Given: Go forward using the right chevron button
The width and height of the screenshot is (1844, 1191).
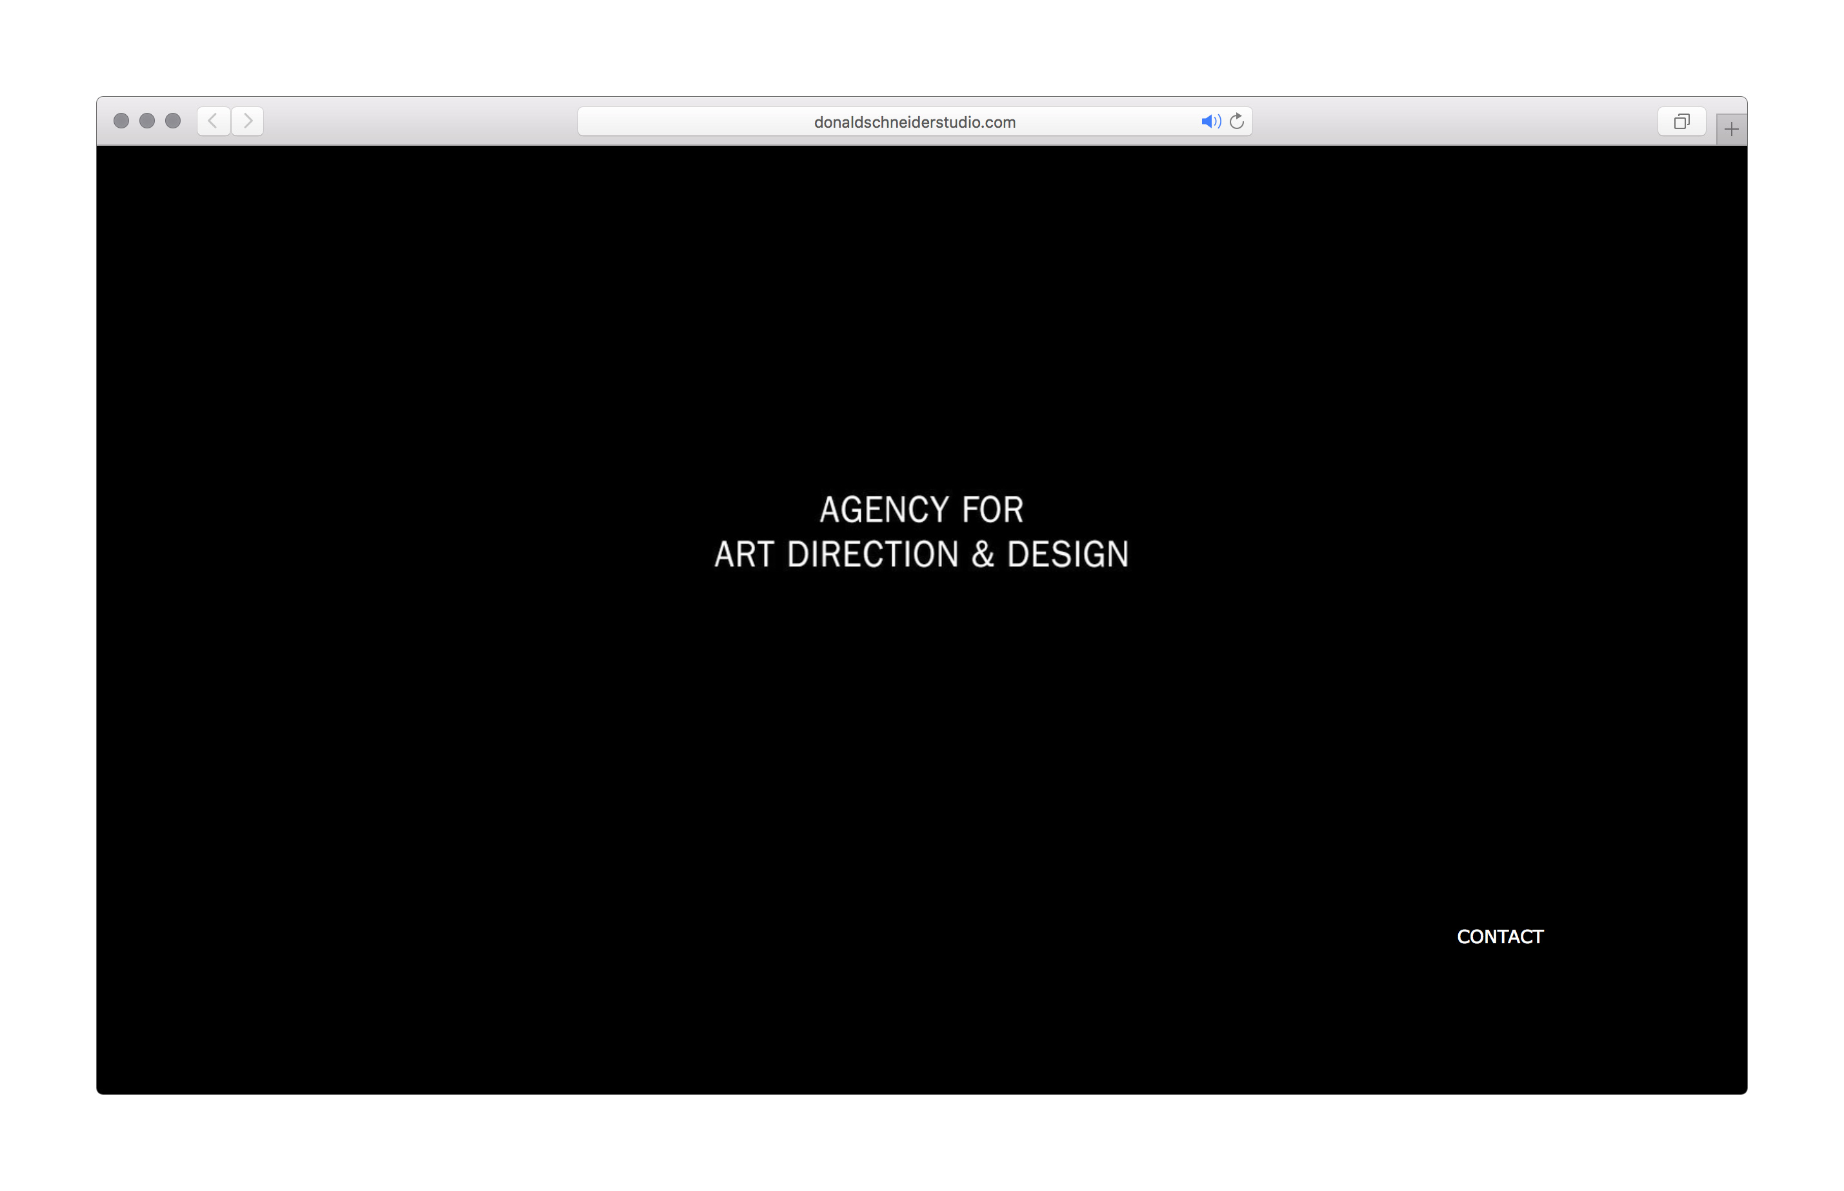Looking at the screenshot, I should click(x=247, y=121).
